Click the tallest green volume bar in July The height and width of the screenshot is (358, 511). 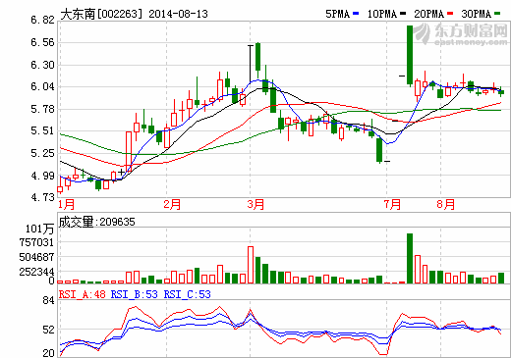tap(410, 258)
